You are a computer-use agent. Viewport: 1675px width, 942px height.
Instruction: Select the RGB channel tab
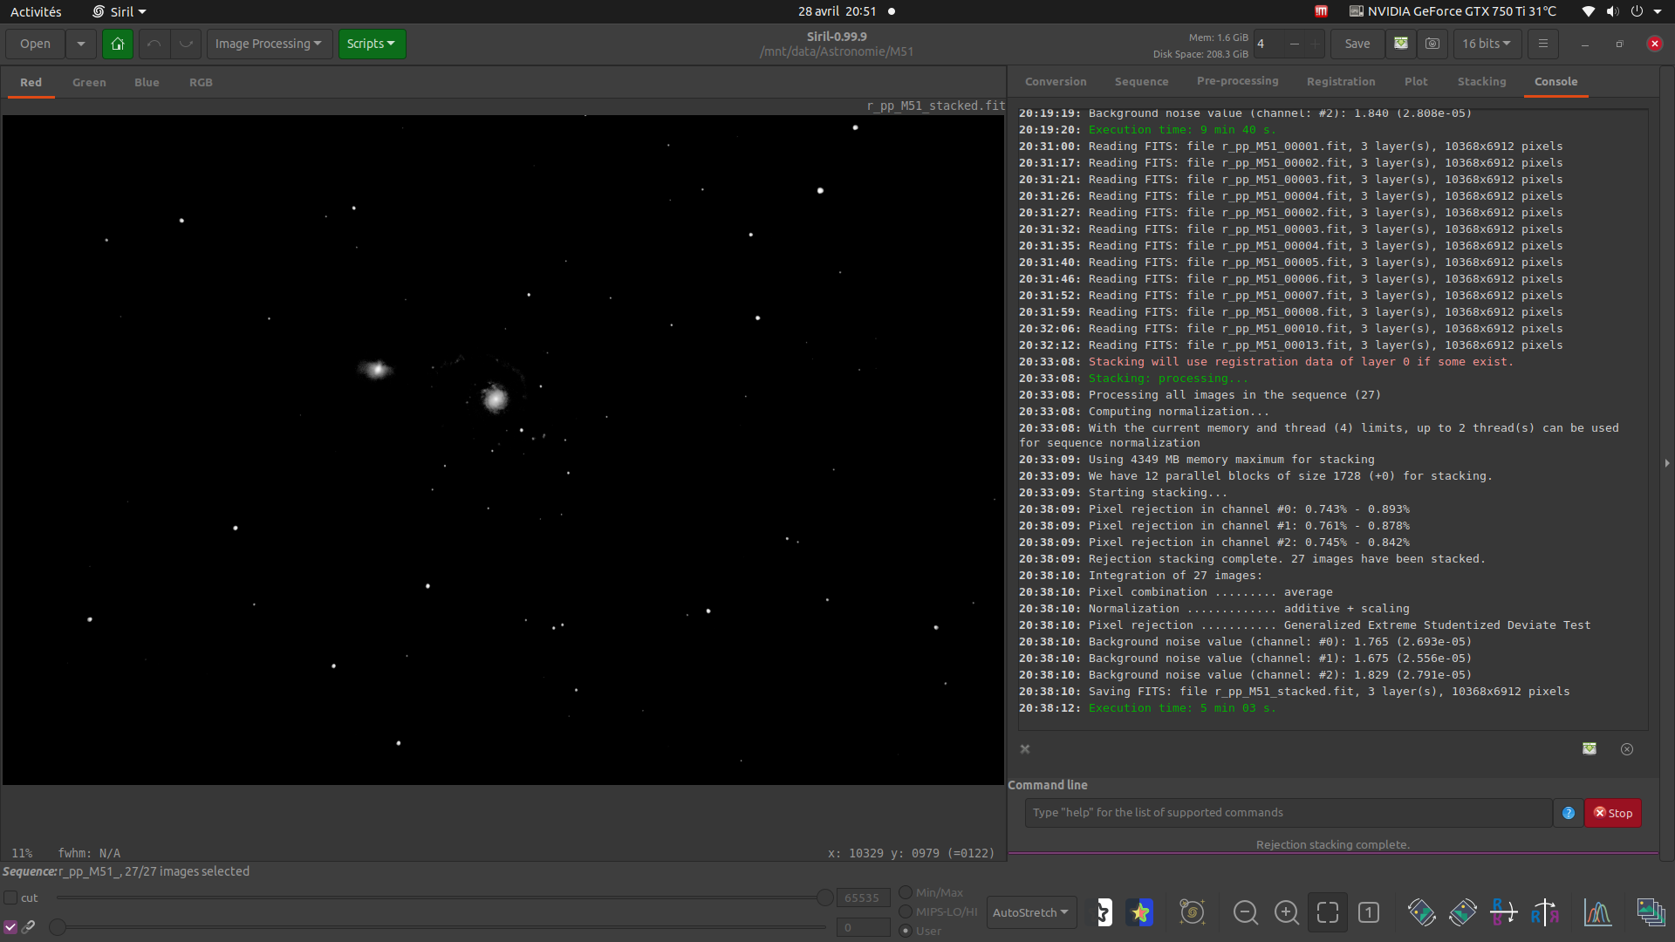click(x=201, y=82)
